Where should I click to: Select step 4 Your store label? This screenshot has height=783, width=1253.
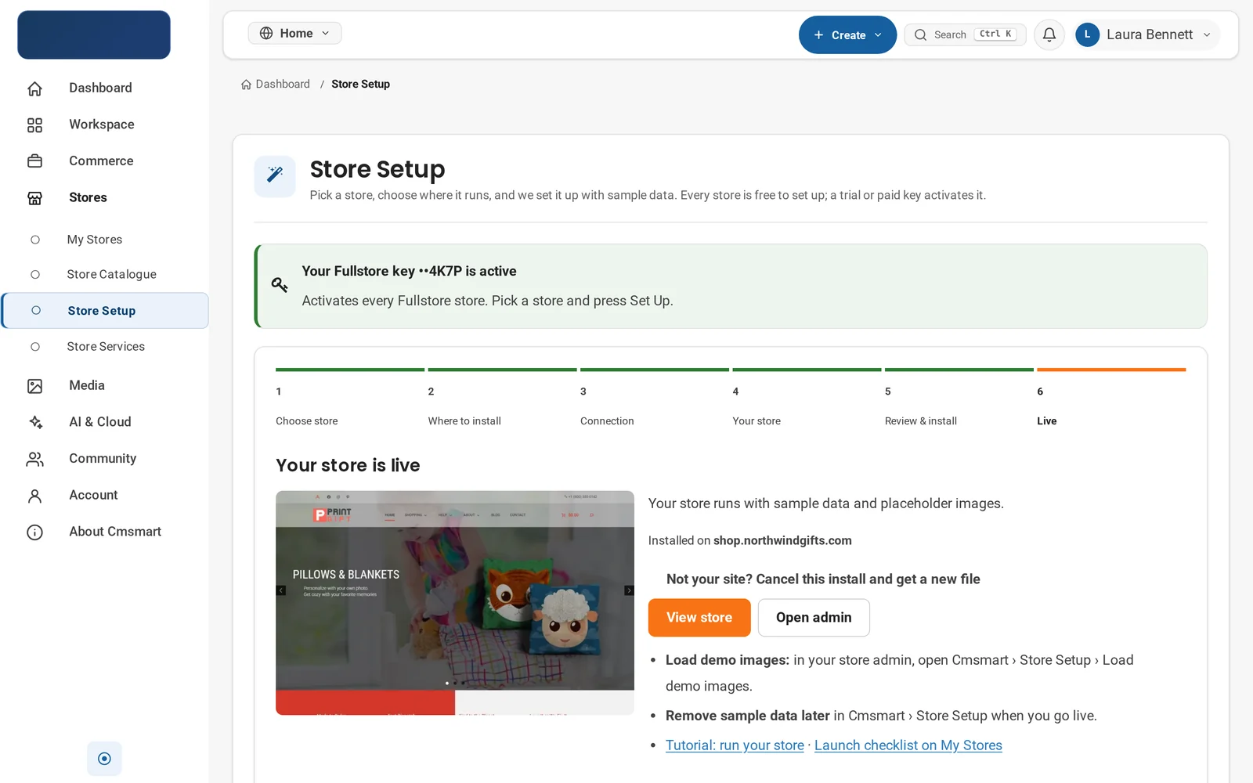click(x=756, y=421)
